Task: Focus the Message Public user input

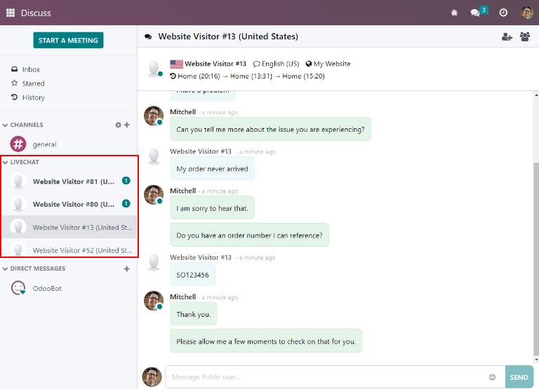Action: [x=326, y=377]
